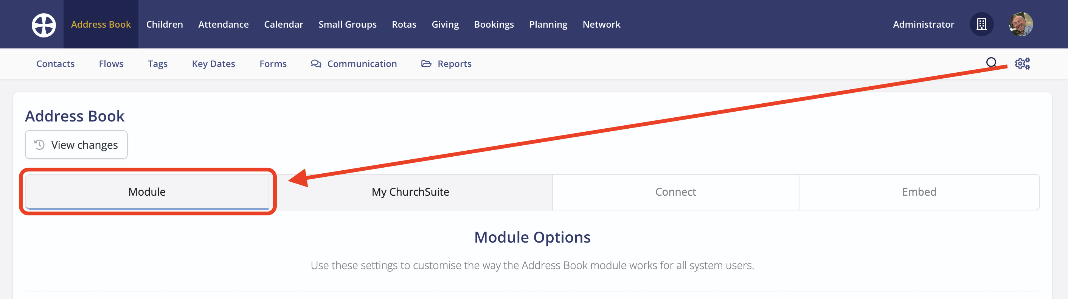Open the Planning module
Image resolution: width=1068 pixels, height=299 pixels.
[548, 25]
